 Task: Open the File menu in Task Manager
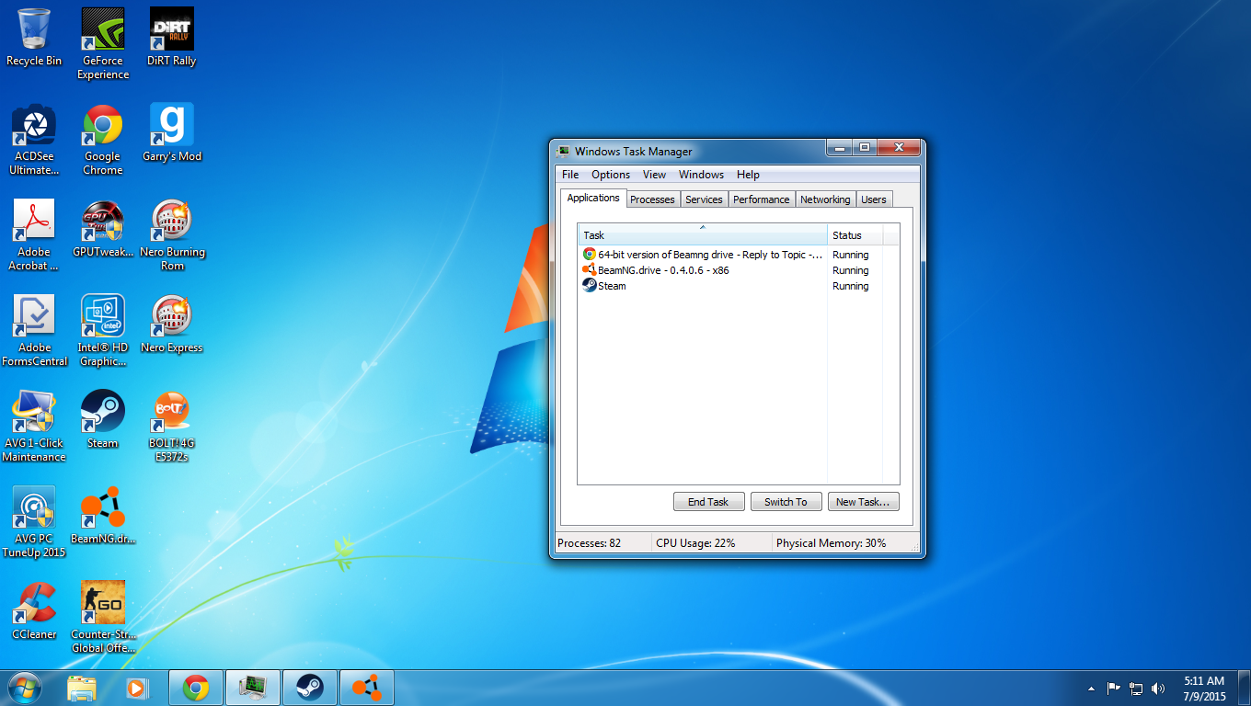click(570, 175)
